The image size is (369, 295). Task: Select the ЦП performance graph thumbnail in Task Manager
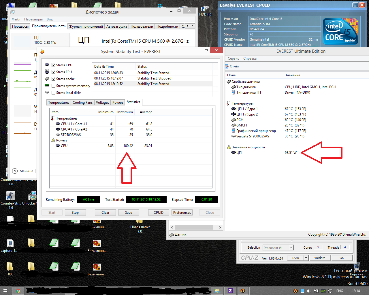pos(22,41)
